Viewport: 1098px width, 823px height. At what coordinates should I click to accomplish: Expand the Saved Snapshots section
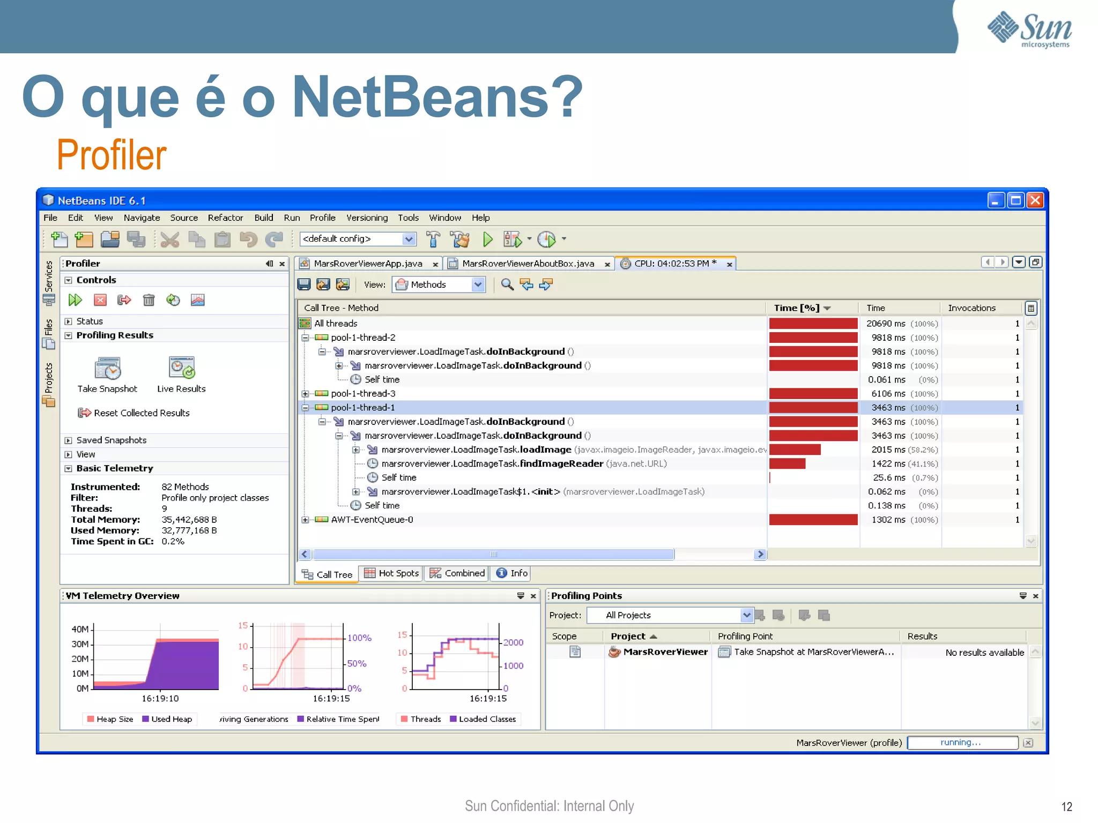[69, 440]
